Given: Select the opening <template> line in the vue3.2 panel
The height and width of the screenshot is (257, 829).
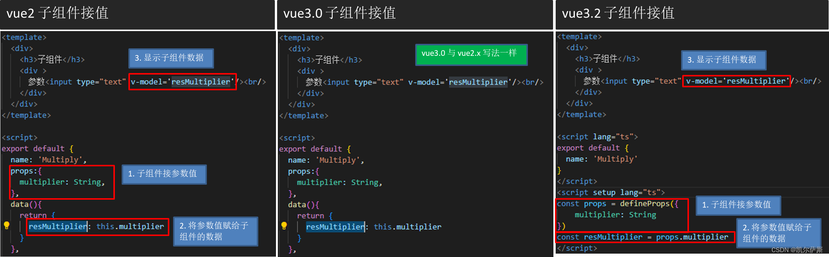Looking at the screenshot, I should click(579, 37).
